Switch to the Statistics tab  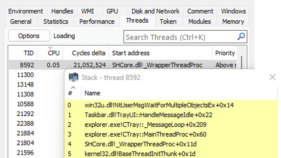(x=56, y=21)
